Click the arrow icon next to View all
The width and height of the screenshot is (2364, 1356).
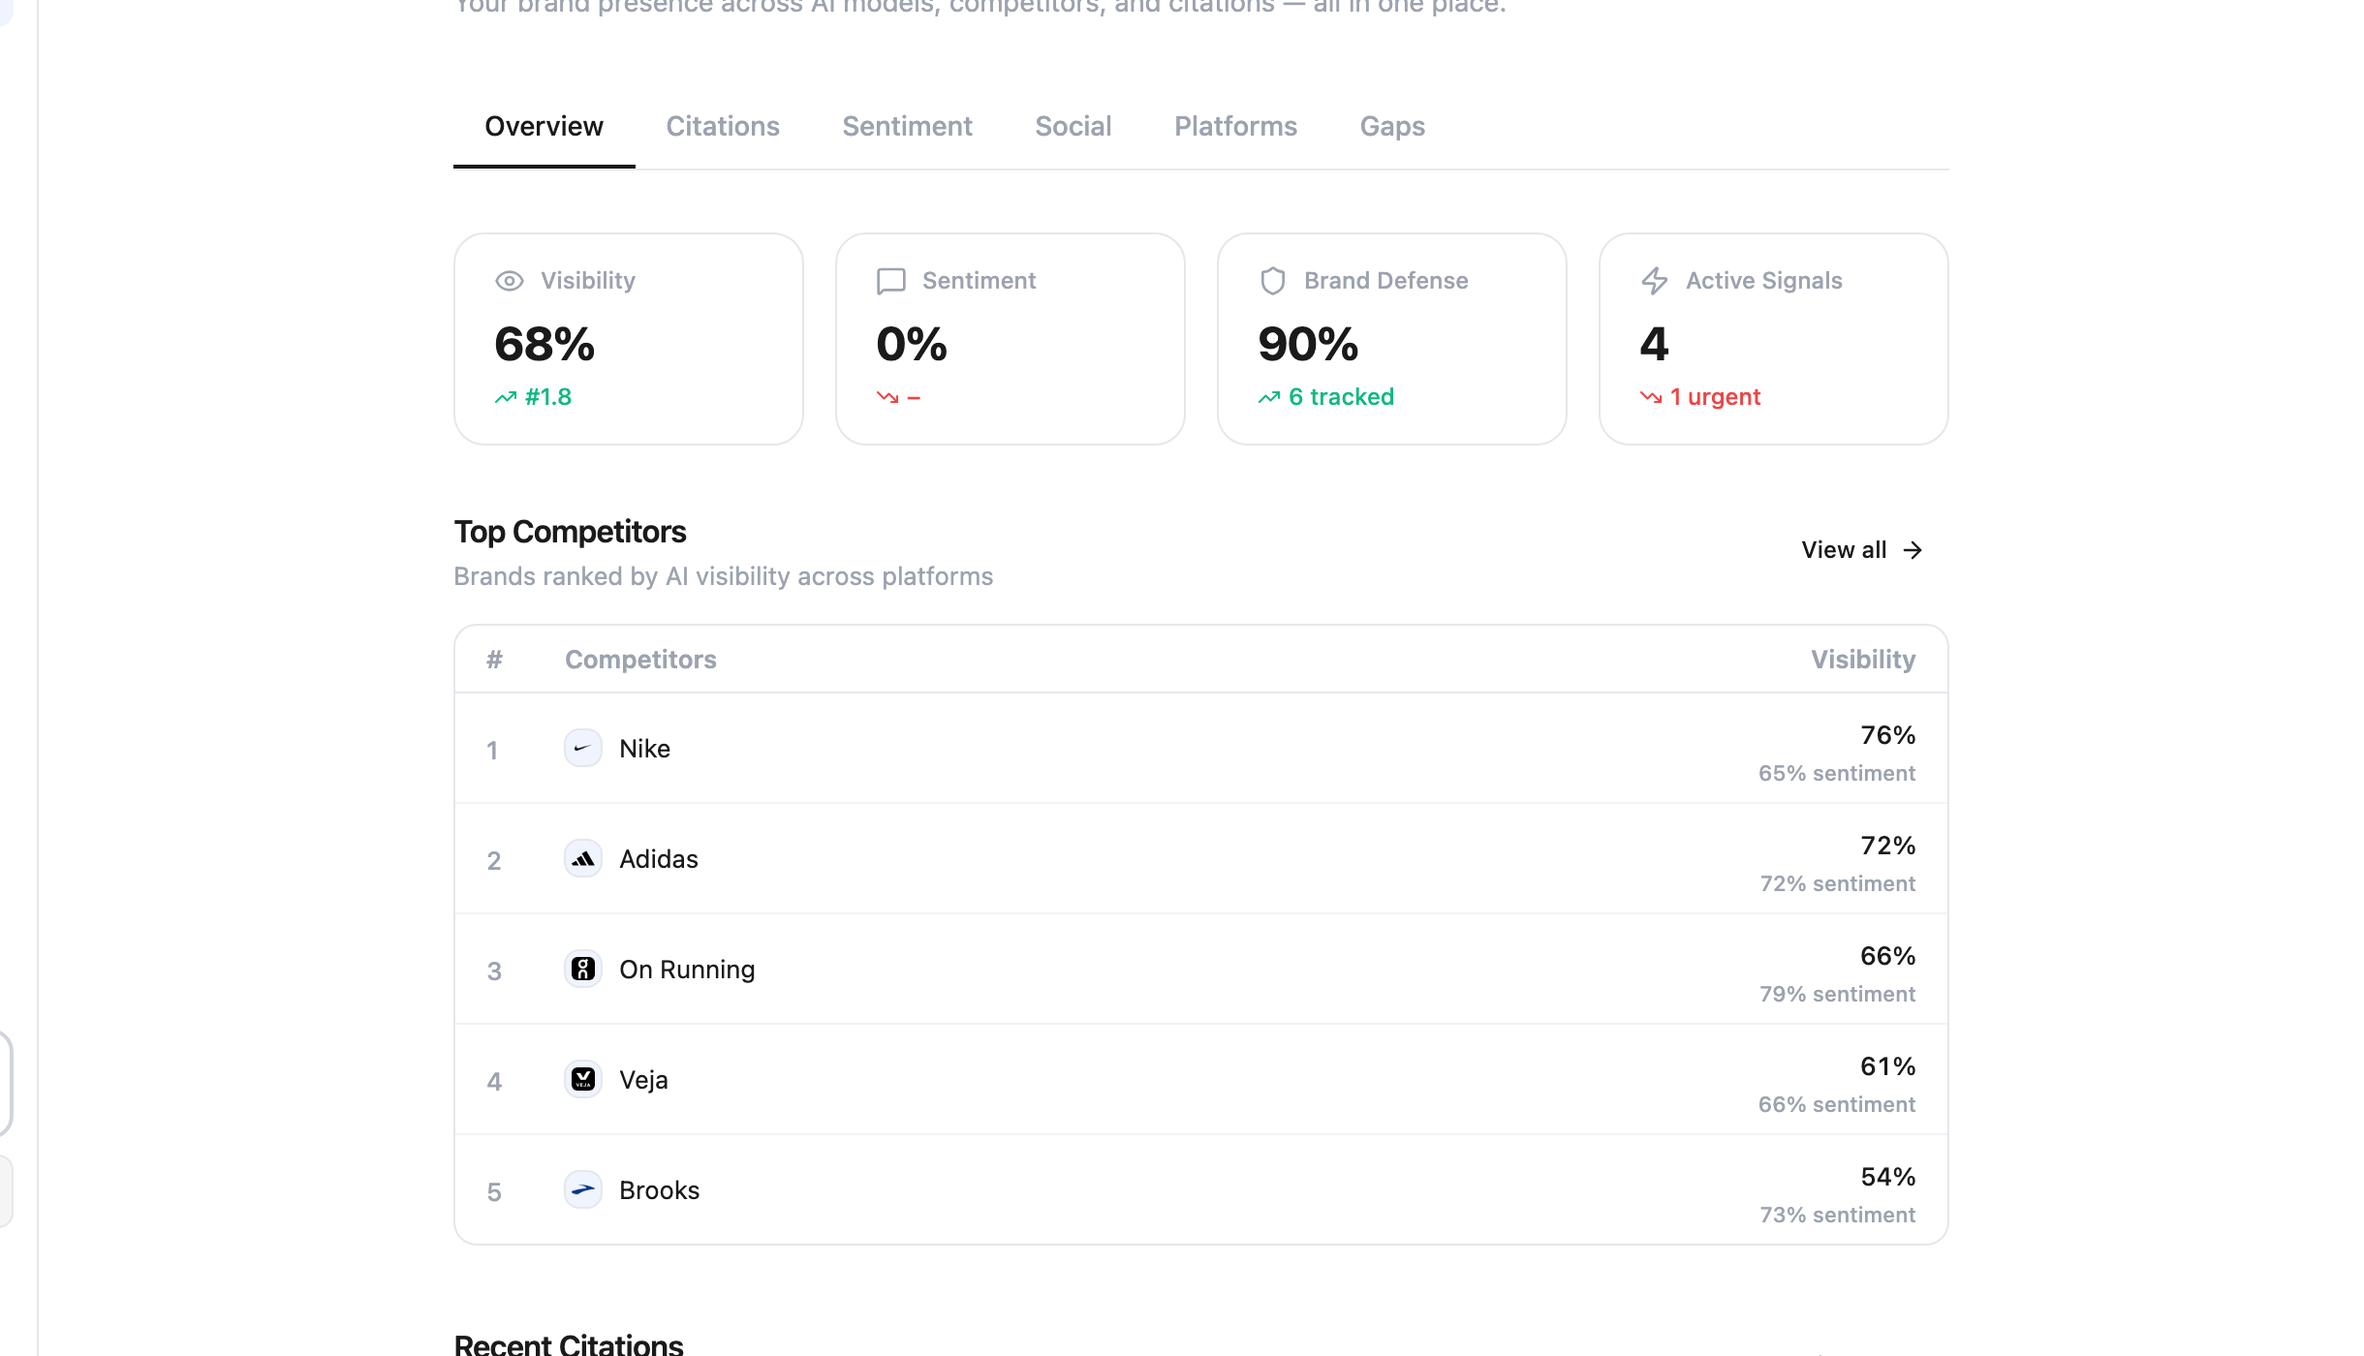[x=1913, y=550]
